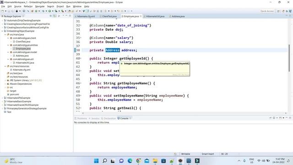The height and width of the screenshot is (165, 293).
Task: Click the New file toolbar icon
Action: click(3, 11)
